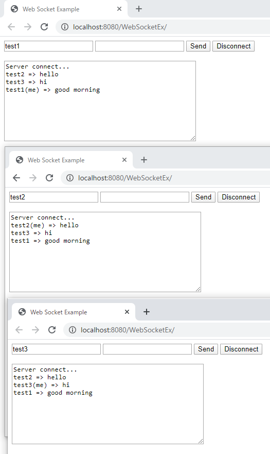View site info icon in test1 window
The width and height of the screenshot is (270, 454).
coord(65,27)
